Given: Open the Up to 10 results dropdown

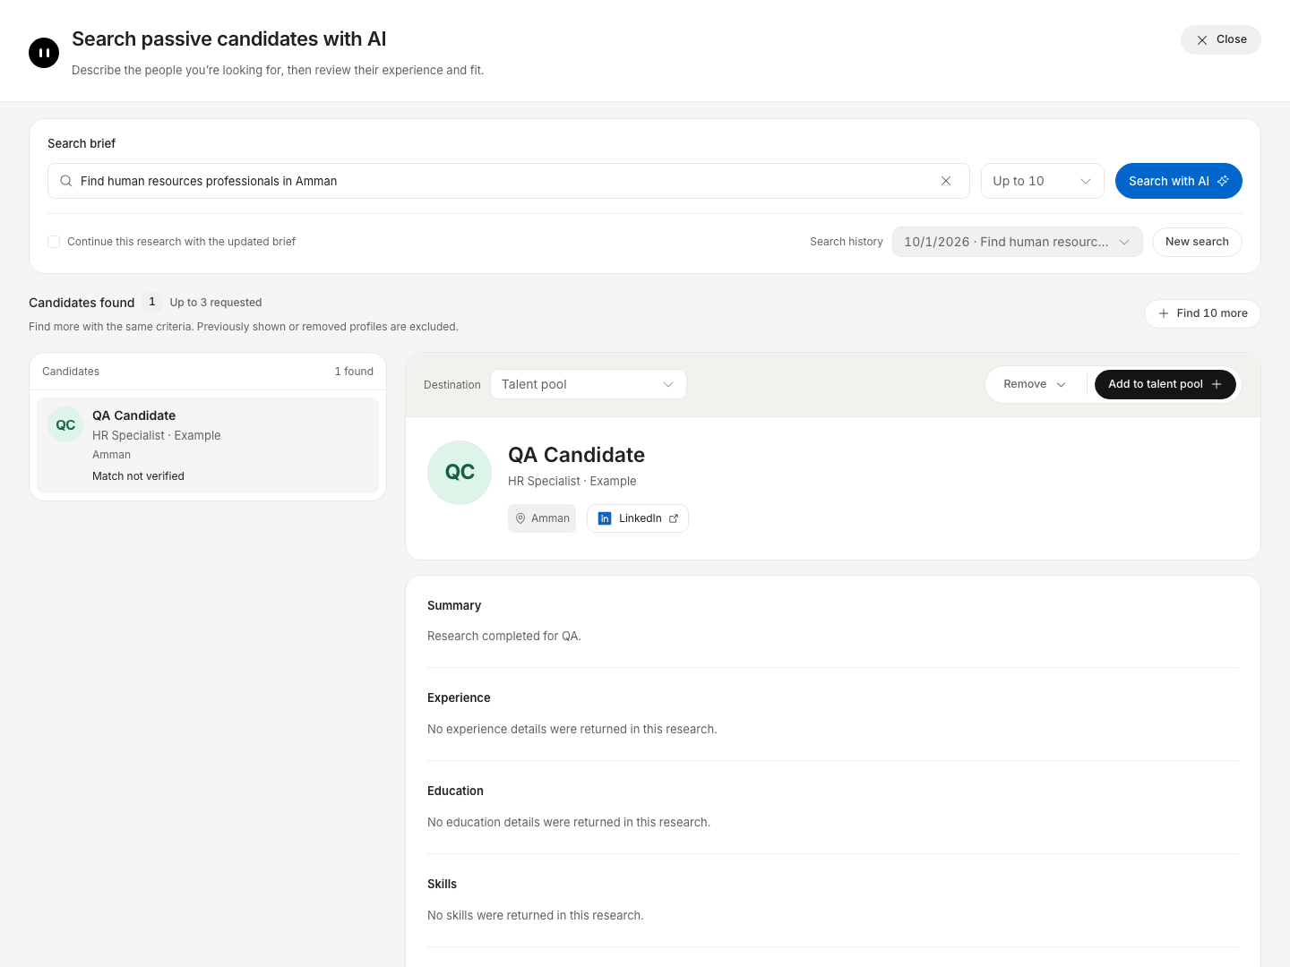Looking at the screenshot, I should pos(1043,181).
